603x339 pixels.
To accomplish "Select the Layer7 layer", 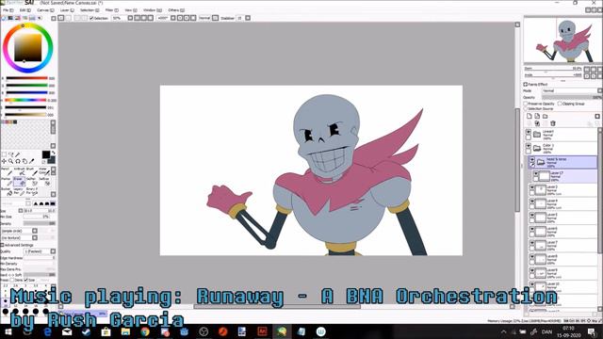I will pos(563,245).
